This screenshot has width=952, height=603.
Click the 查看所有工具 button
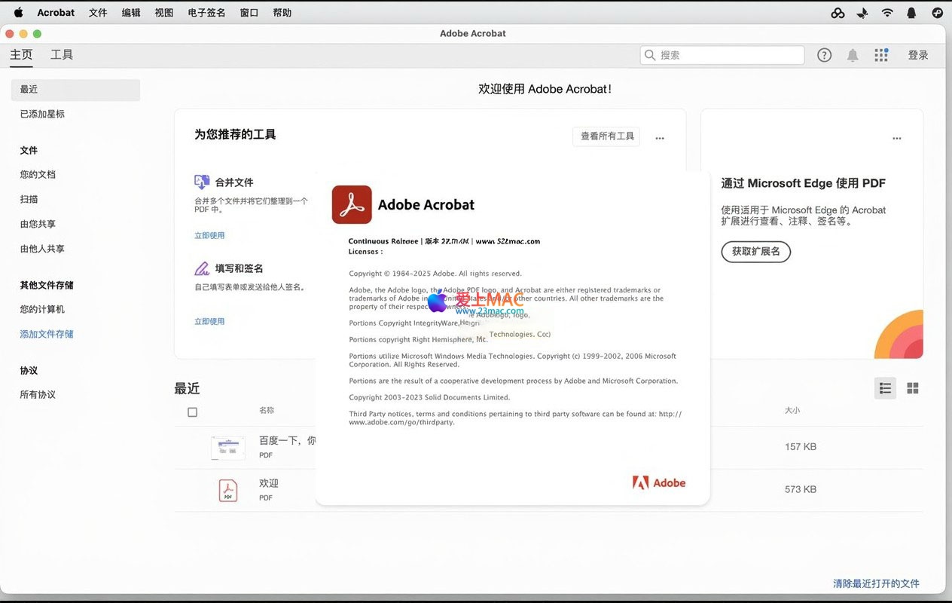tap(606, 136)
